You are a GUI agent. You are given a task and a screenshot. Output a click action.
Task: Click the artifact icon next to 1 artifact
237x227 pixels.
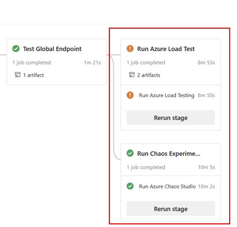pyautogui.click(x=18, y=75)
